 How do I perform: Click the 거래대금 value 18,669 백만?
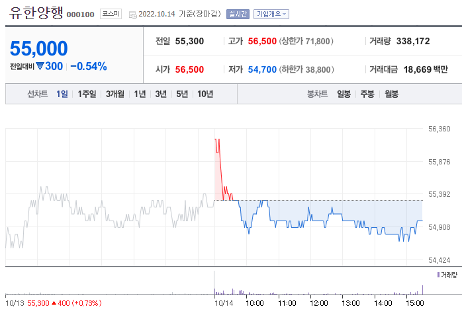point(426,69)
